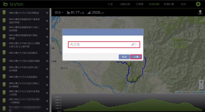Remove waypoint 北屯區旱溪東路三段2號
This screenshot has height=112, width=205.
coord(47,93)
